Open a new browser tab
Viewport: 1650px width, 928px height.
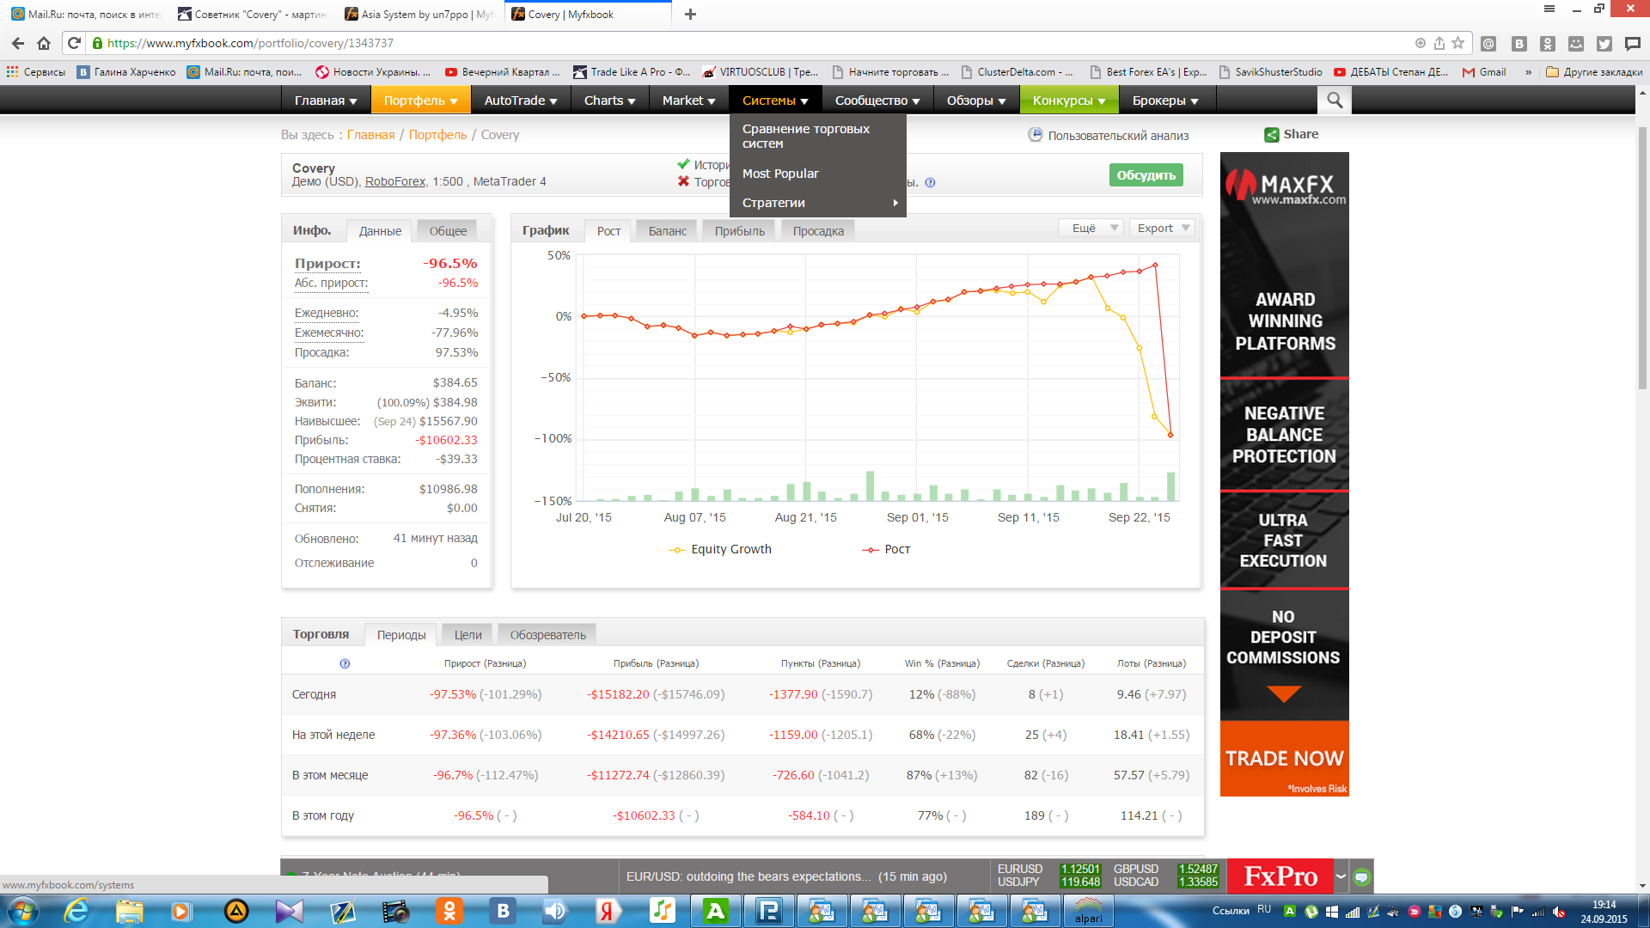[690, 14]
